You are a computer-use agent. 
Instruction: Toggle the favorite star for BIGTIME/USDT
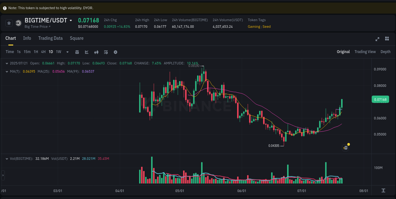pyautogui.click(x=9, y=23)
